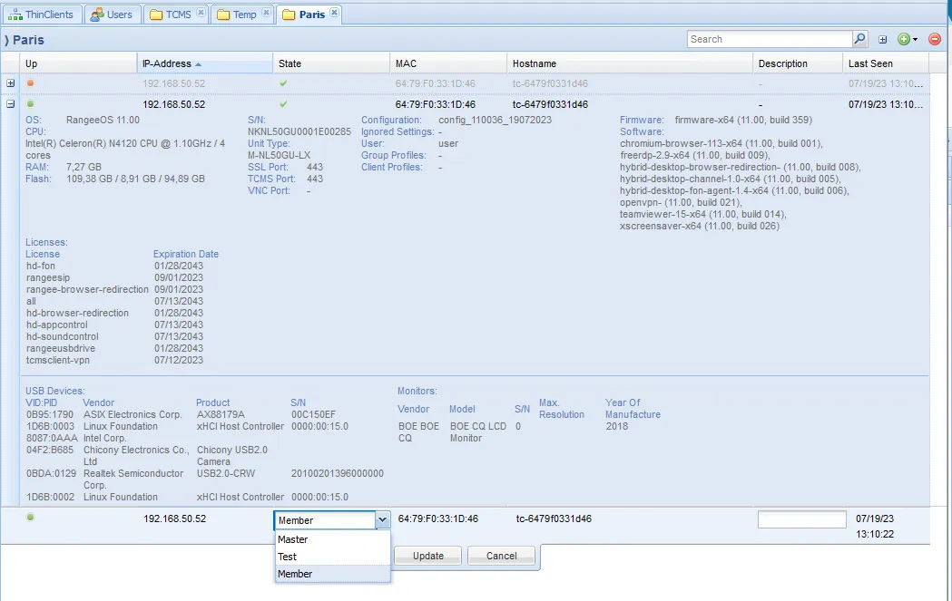Sort by the Description column header
The image size is (952, 601).
(x=798, y=63)
